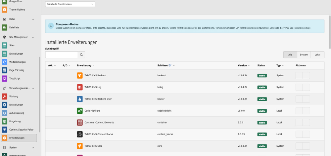This screenshot has width=331, height=156.
Task: Open the A/D column dropdown
Action: [x=70, y=65]
